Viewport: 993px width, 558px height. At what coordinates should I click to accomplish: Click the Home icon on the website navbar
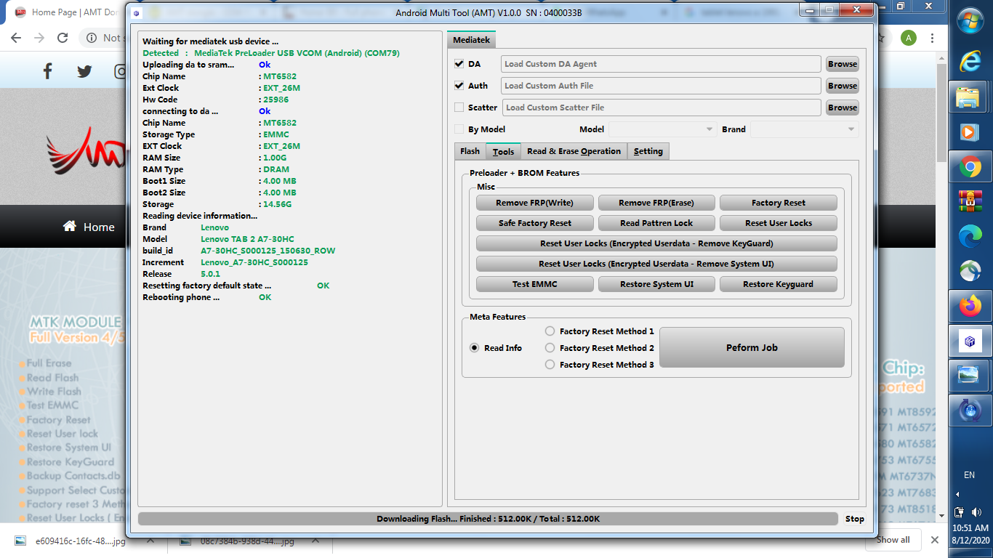click(70, 226)
